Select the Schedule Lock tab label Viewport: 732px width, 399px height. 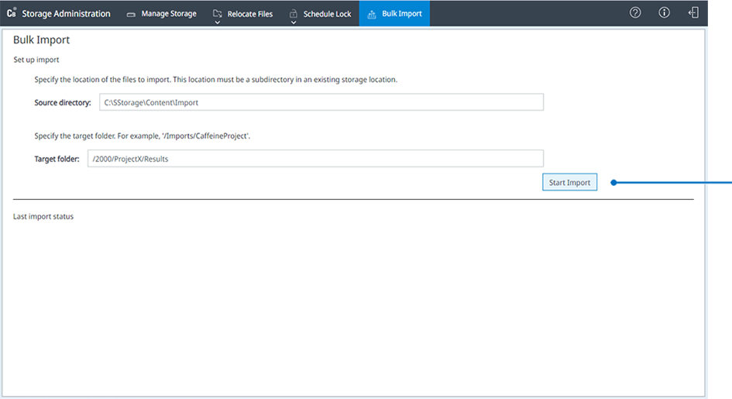[x=327, y=14]
